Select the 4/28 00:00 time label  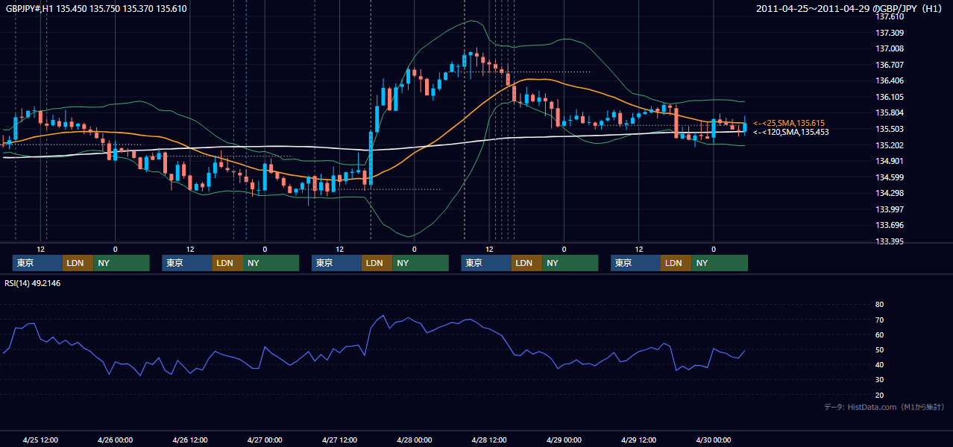pyautogui.click(x=415, y=440)
